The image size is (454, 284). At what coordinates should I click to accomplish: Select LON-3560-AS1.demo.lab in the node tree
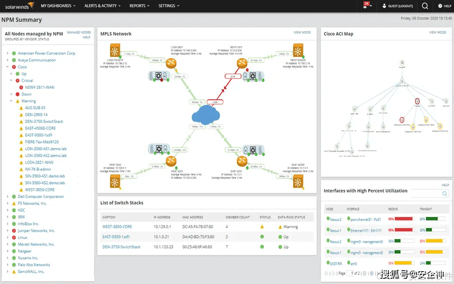click(x=46, y=149)
